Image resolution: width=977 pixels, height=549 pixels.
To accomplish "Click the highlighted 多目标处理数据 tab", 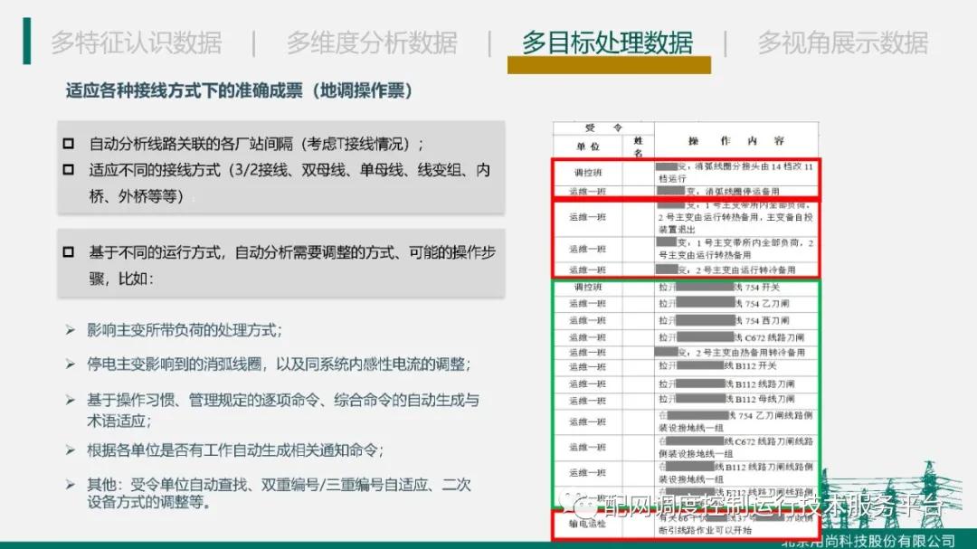I will (x=608, y=43).
